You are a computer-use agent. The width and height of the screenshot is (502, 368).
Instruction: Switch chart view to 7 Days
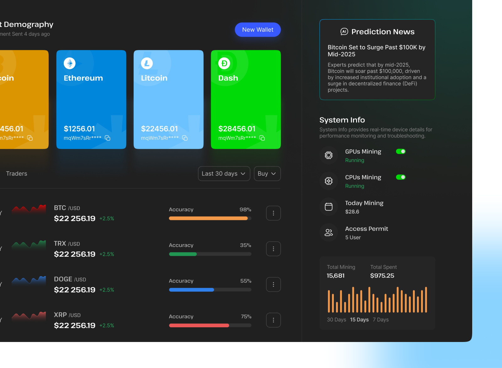coord(381,319)
